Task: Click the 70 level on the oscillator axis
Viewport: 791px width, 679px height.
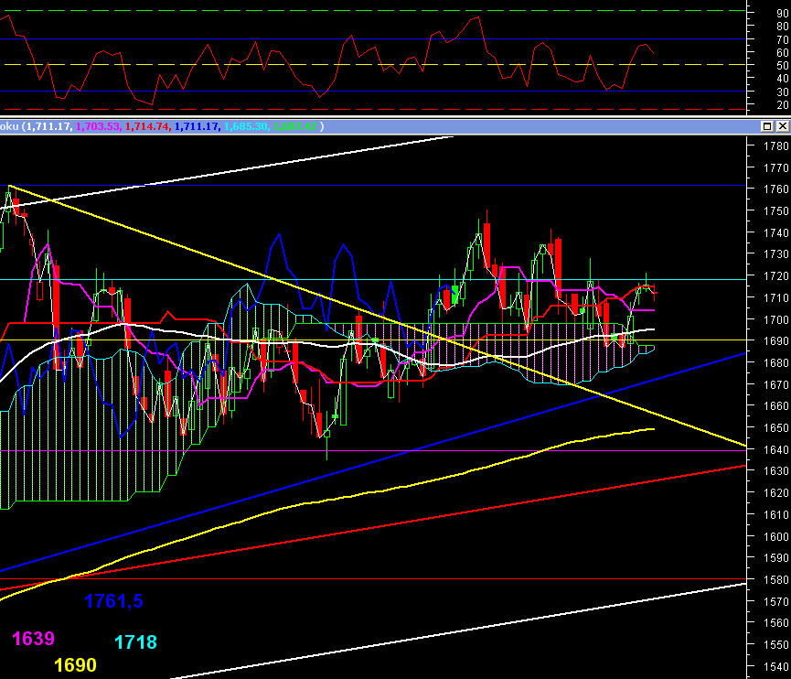Action: tap(783, 39)
